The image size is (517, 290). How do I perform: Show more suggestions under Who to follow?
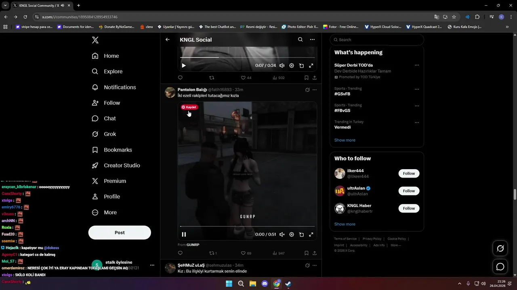pos(345,224)
